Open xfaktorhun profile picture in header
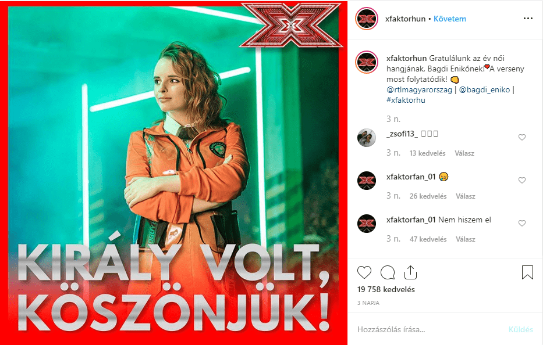This screenshot has height=345, width=543. [367, 19]
